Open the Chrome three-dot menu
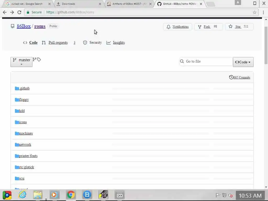 (263, 12)
